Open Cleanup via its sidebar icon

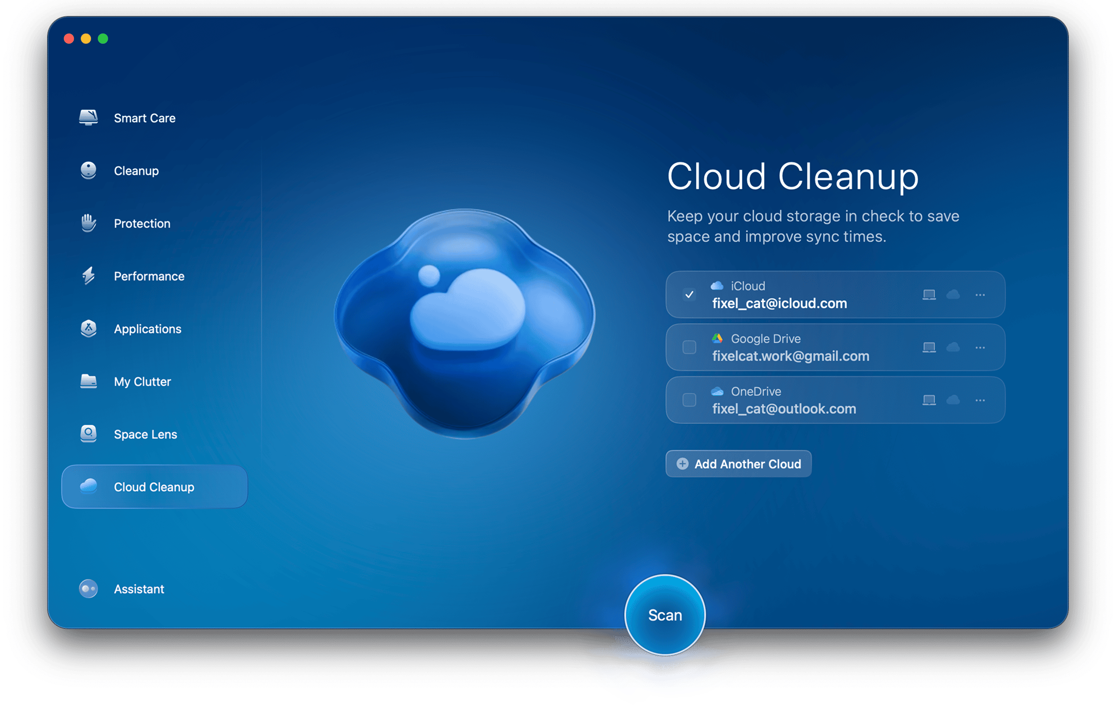[88, 170]
